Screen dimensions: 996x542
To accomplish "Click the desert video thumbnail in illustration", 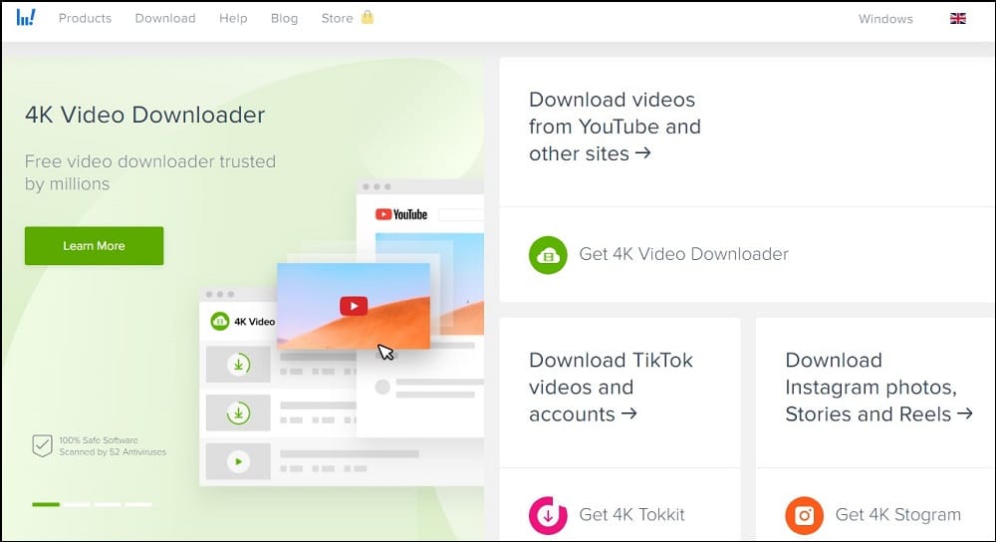I will (354, 306).
